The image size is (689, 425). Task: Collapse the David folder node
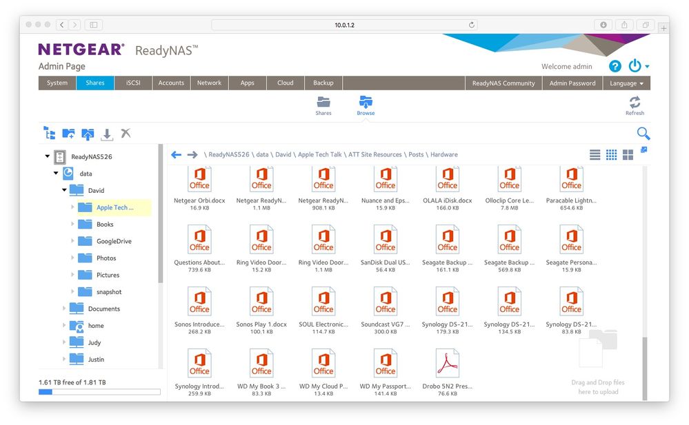(64, 190)
